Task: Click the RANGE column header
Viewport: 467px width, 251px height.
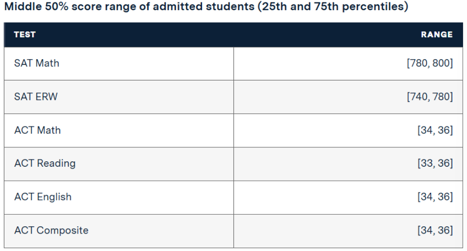Action: (437, 34)
